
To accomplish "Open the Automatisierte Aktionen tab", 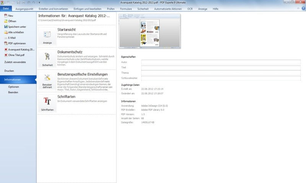I will 168,9.
